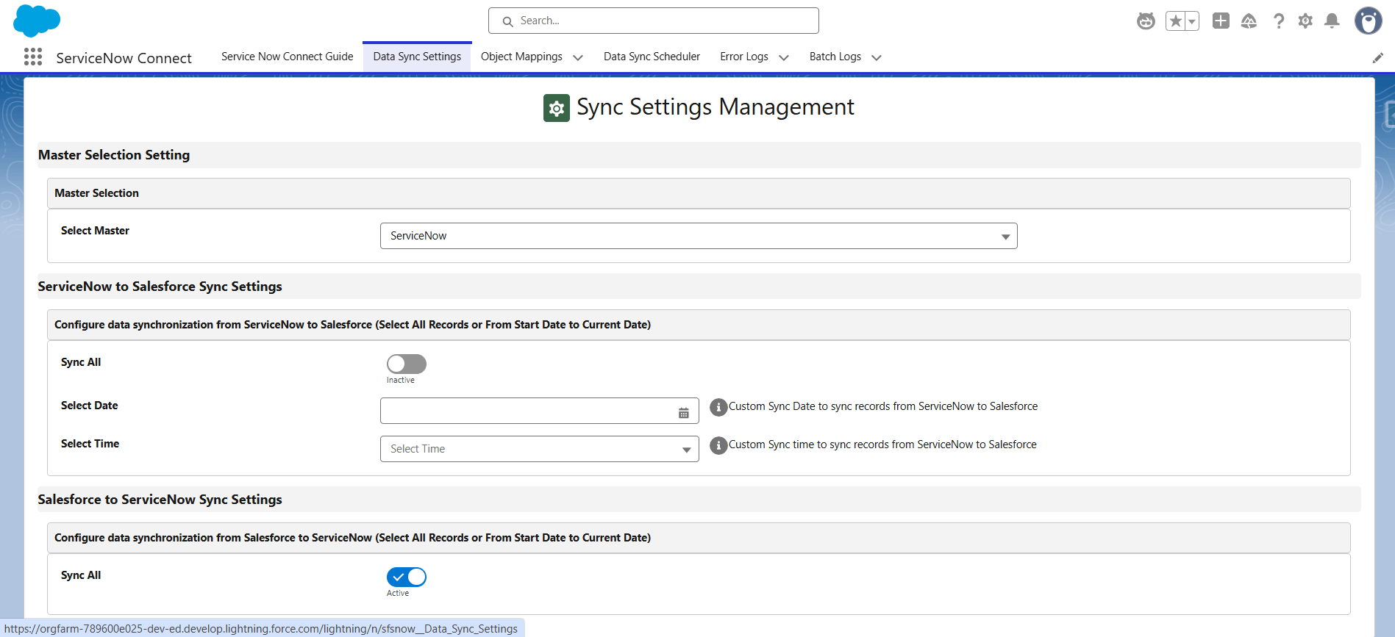Click the Salesforce cloud logo
Viewport: 1395px width, 637px height.
(37, 21)
